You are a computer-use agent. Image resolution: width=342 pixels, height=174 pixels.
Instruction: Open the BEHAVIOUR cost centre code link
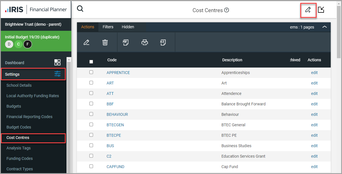pos(117,114)
